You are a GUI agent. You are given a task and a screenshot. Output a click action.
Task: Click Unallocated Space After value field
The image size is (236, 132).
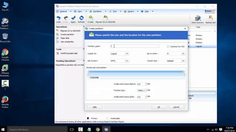[x=141, y=97]
